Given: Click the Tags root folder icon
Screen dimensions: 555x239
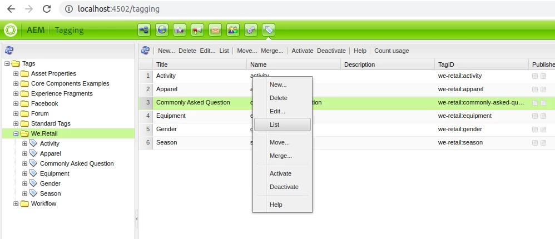Looking at the screenshot, I should click(x=16, y=63).
